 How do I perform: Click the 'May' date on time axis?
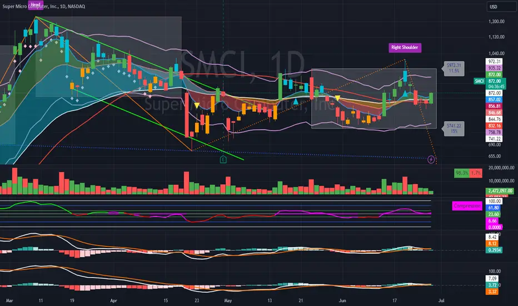[228, 300]
